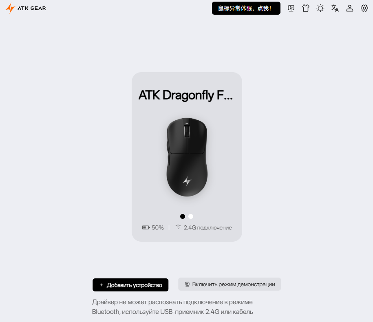Open the black mouse device image
The width and height of the screenshot is (373, 322).
pos(187,157)
